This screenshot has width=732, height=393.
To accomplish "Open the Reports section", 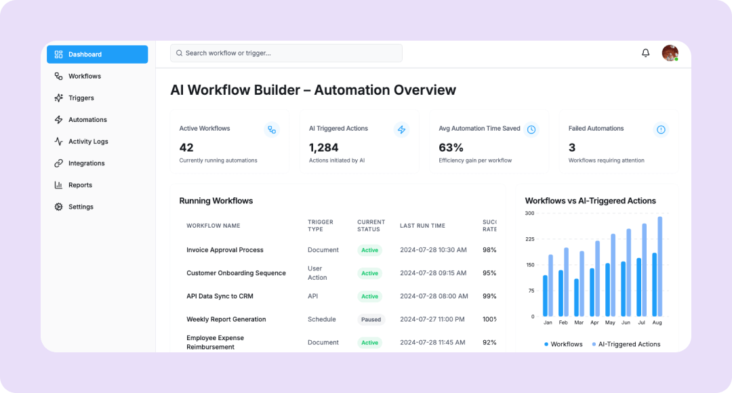I will tap(80, 185).
